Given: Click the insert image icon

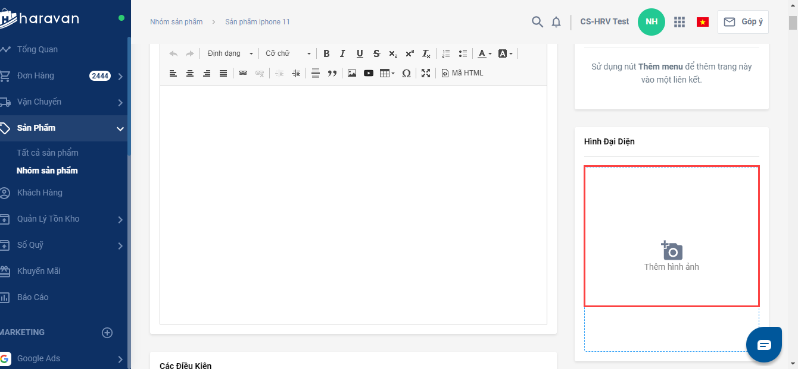Looking at the screenshot, I should 352,73.
